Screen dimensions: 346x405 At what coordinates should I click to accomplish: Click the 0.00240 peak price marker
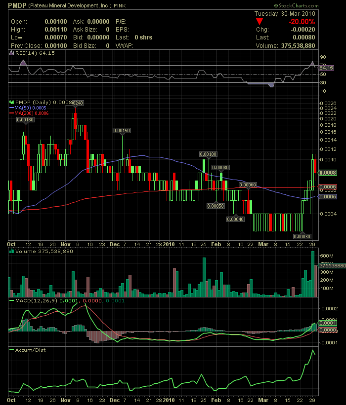pos(77,102)
